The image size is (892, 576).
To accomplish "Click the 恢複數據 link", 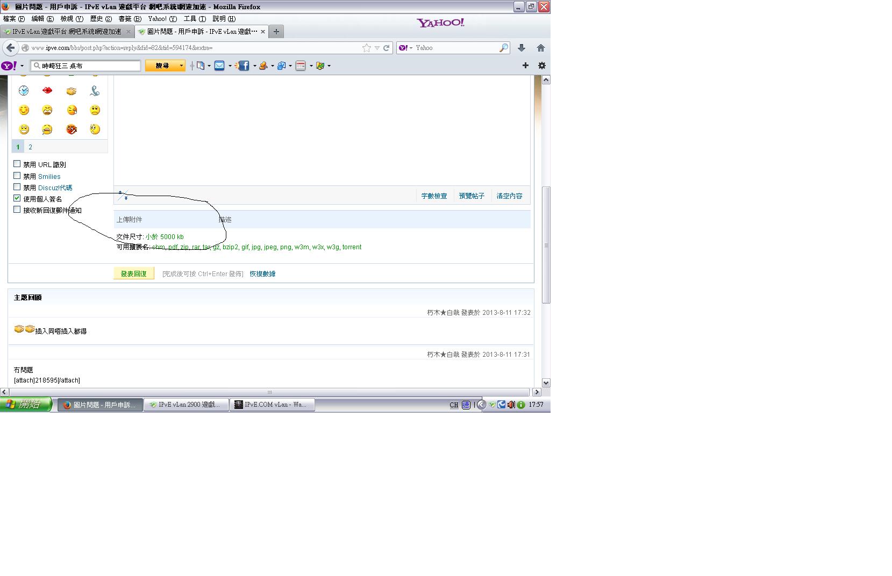I will point(262,274).
